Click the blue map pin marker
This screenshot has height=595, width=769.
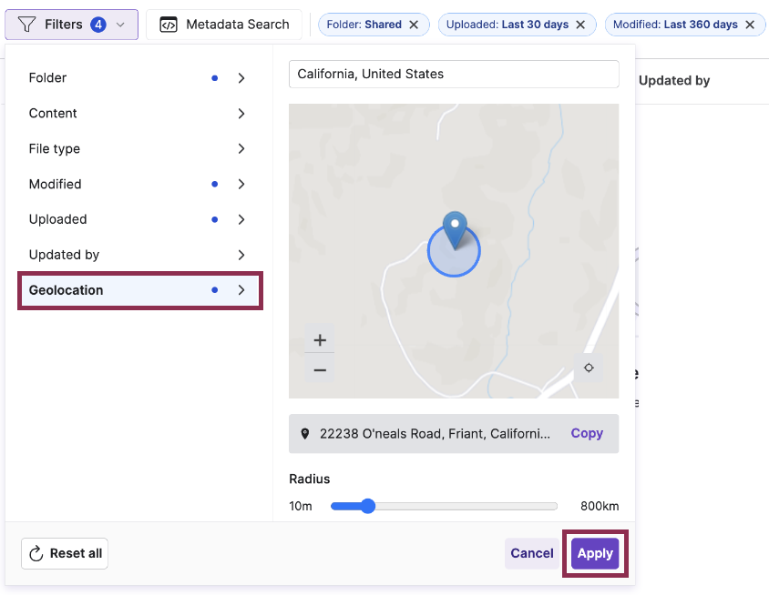[x=454, y=231]
